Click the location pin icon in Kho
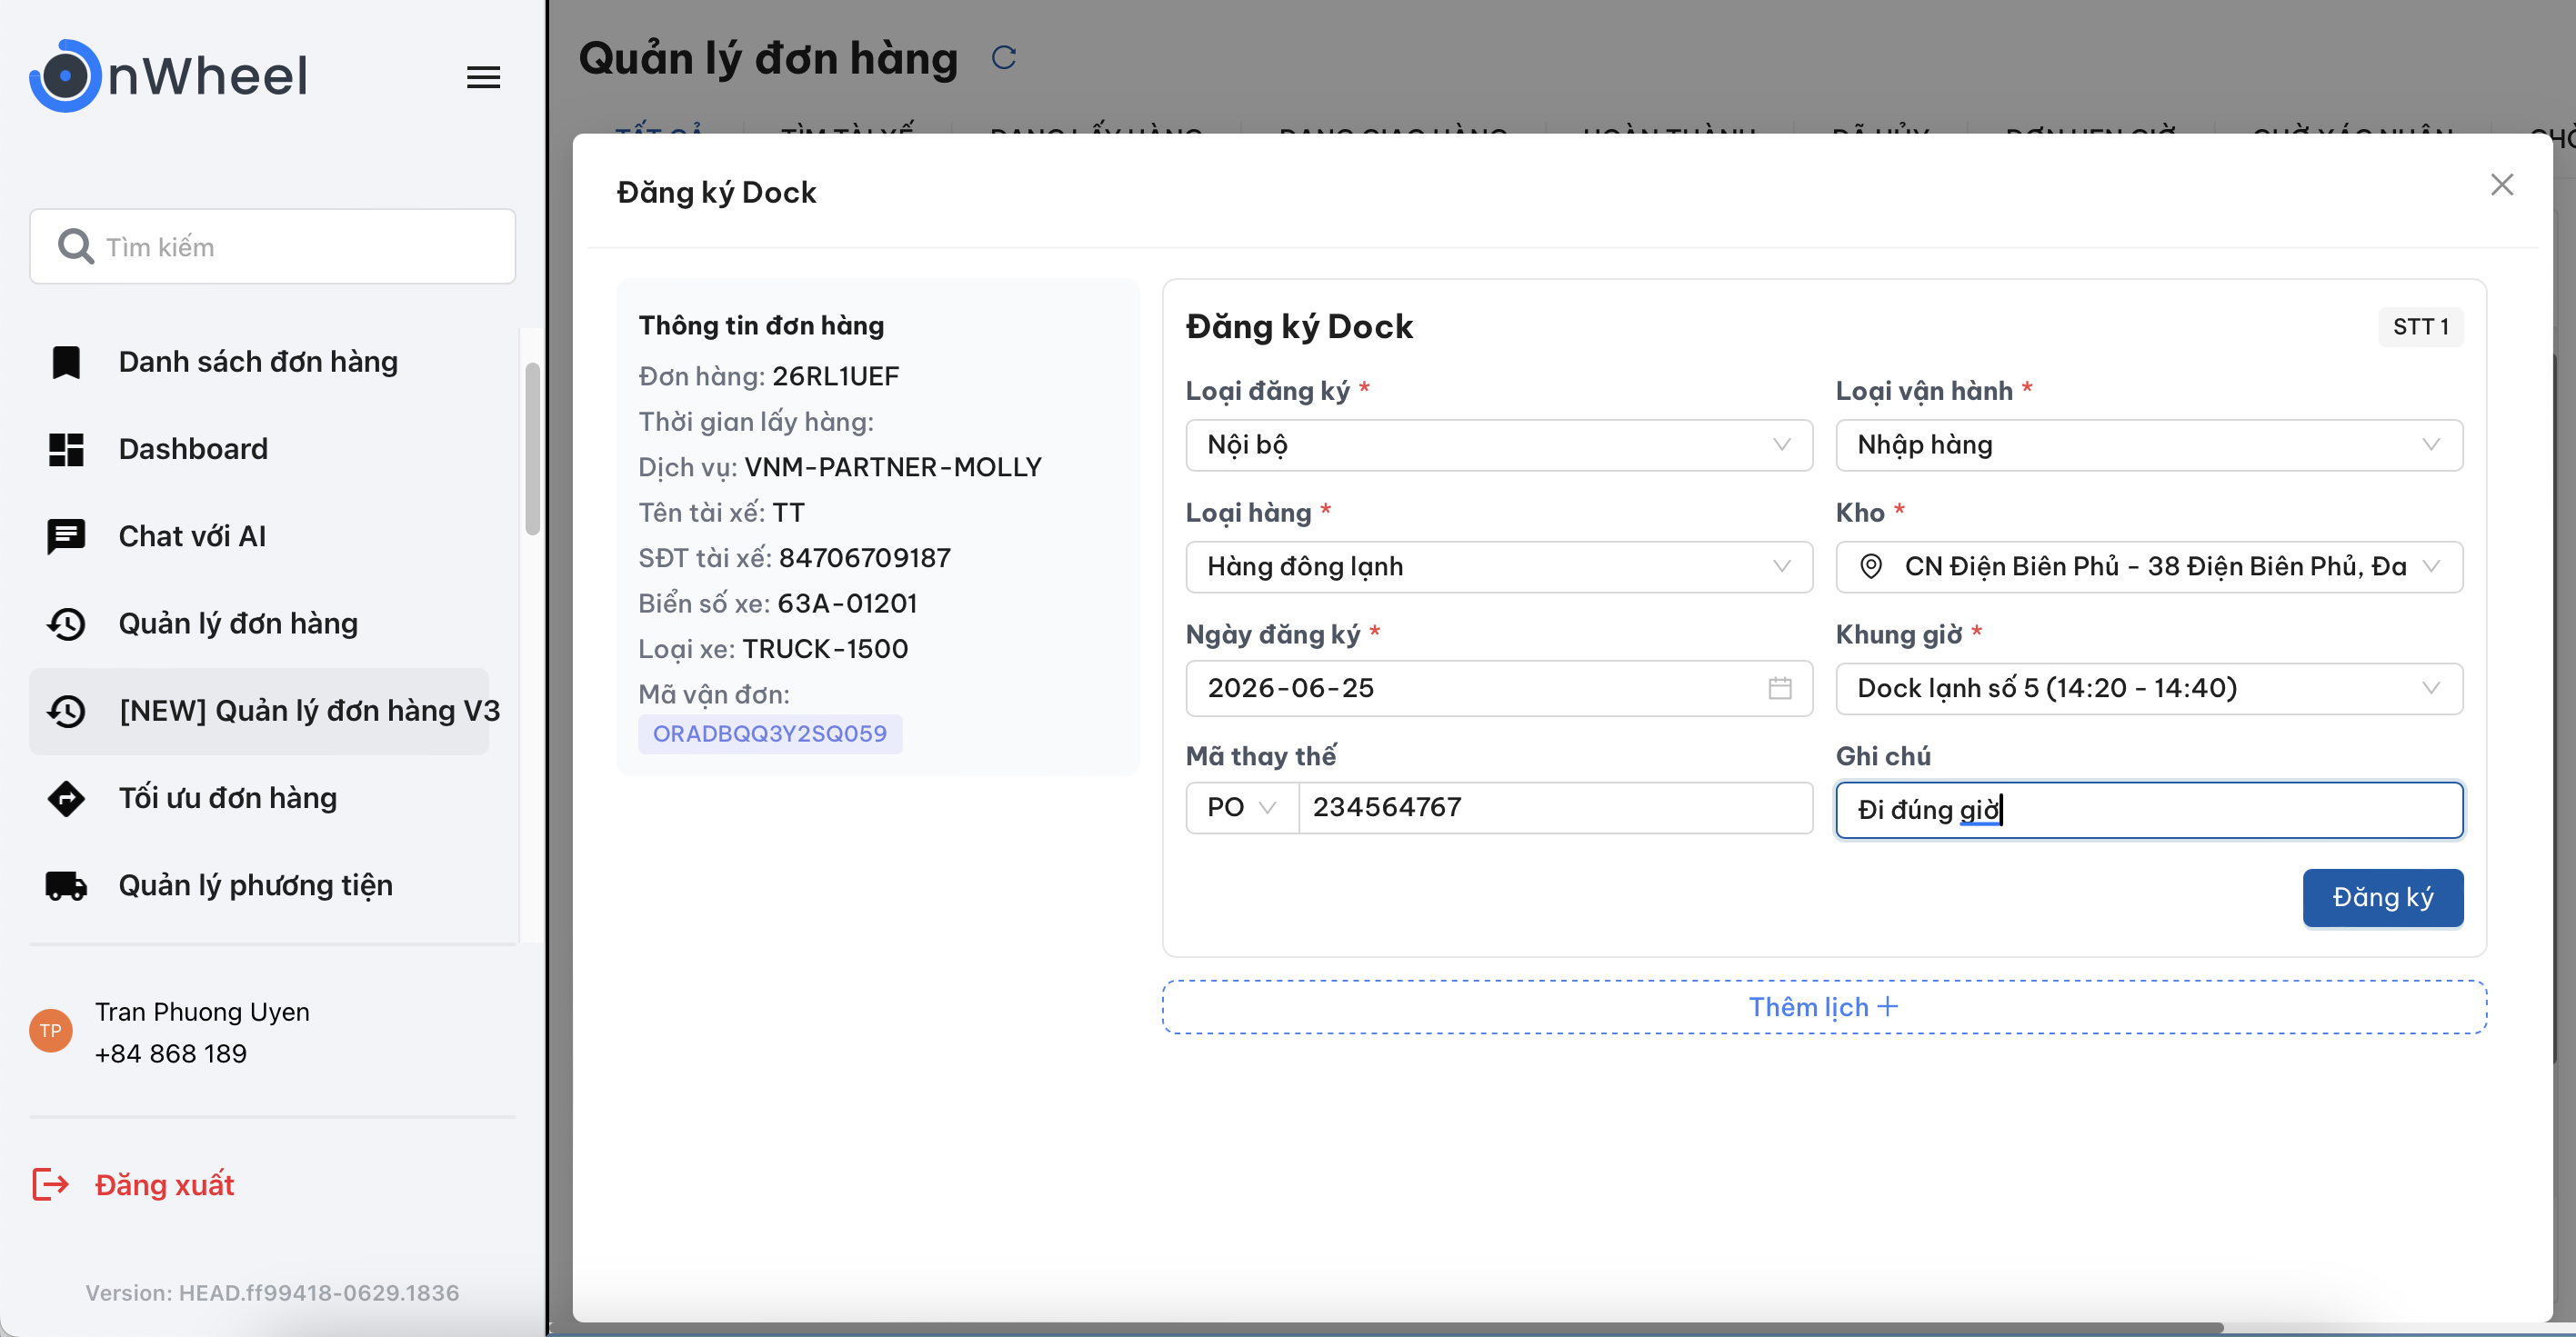The image size is (2576, 1337). point(1870,566)
